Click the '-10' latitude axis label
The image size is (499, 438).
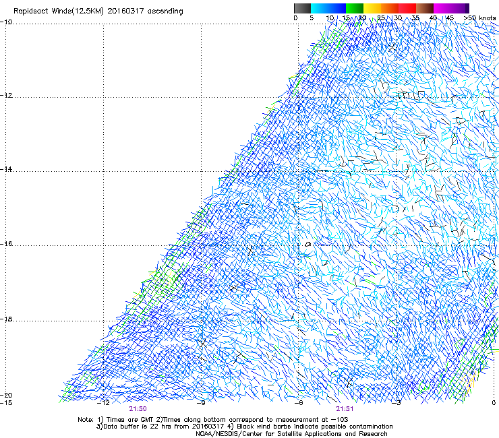tap(6, 22)
